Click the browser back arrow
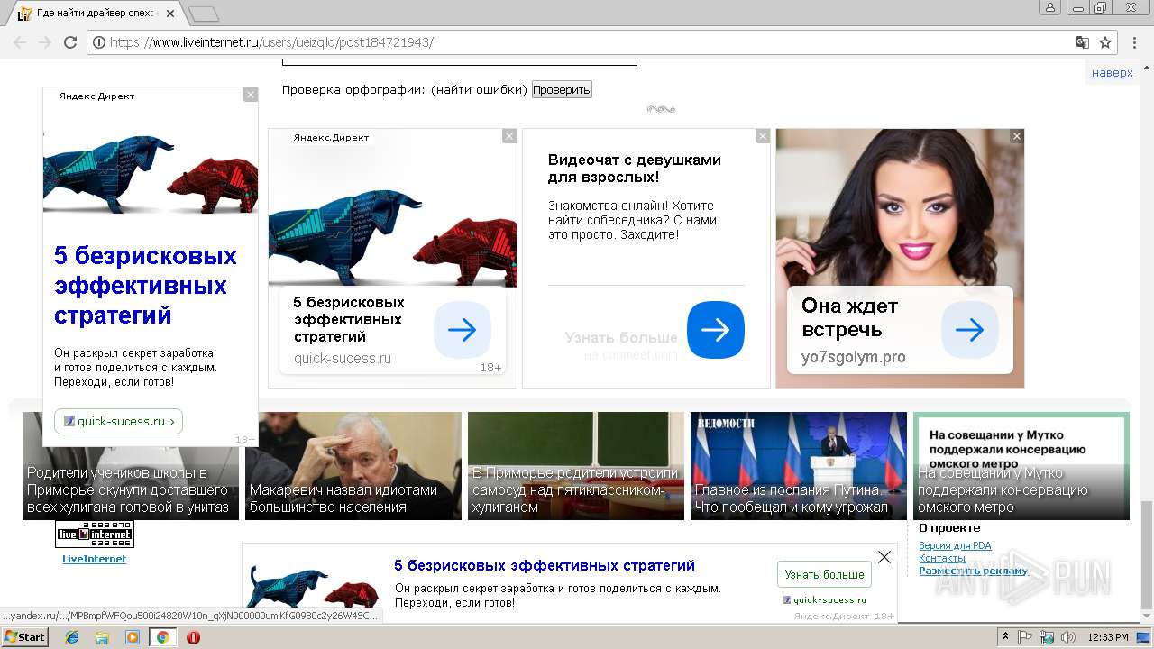1154x649 pixels. pyautogui.click(x=20, y=42)
